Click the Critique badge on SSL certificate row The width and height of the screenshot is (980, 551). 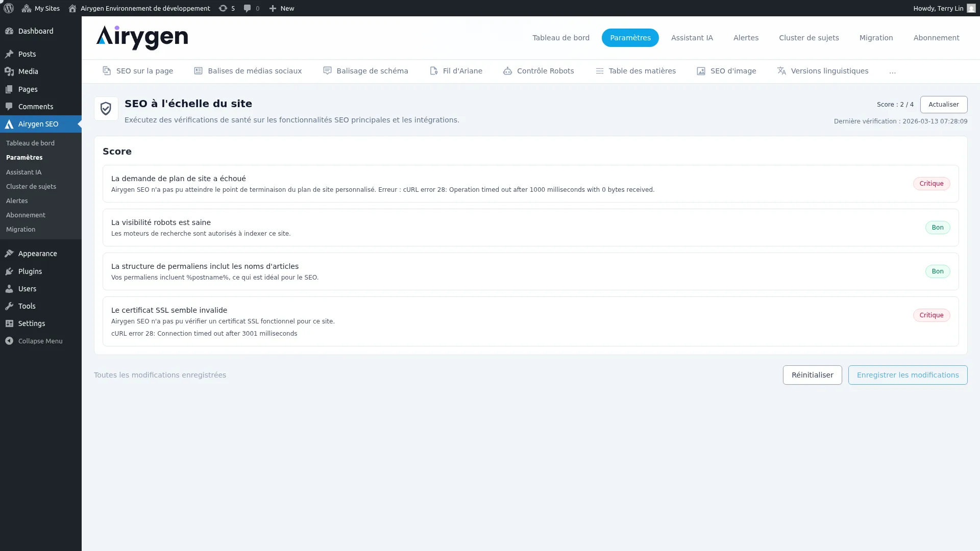point(932,315)
